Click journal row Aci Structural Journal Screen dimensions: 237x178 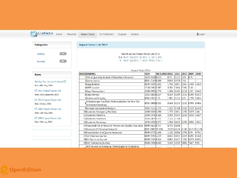coord(141,139)
